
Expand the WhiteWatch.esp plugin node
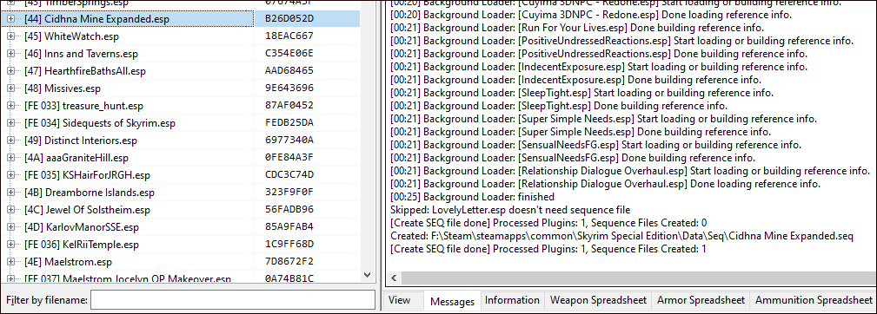(11, 36)
